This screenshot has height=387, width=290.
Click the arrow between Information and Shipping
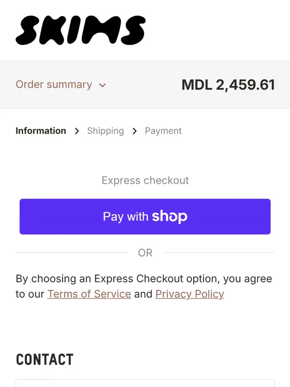click(x=77, y=131)
